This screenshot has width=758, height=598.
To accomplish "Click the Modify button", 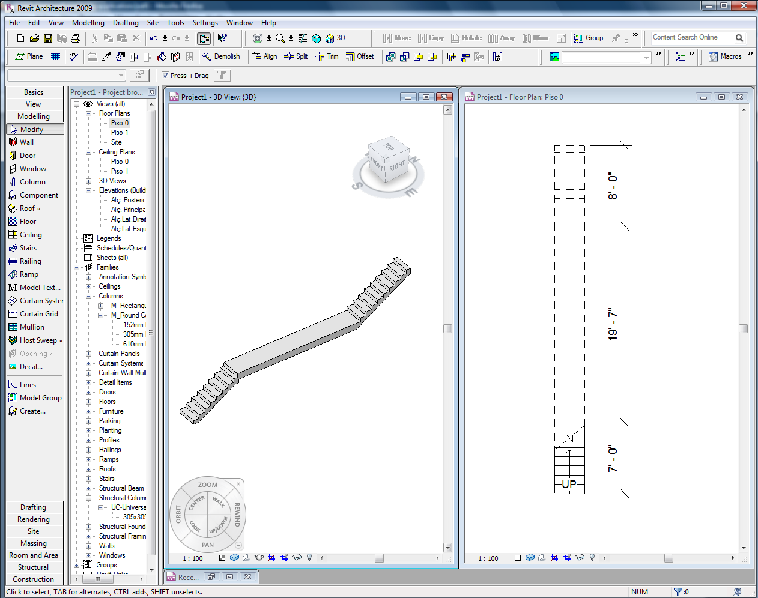I will (x=34, y=129).
